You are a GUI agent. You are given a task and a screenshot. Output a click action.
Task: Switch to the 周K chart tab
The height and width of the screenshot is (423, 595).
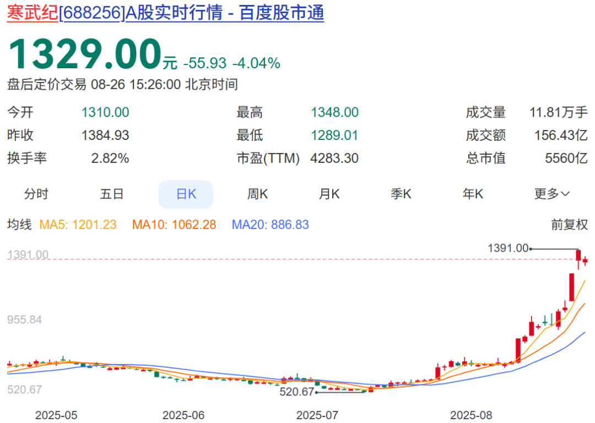coord(257,194)
